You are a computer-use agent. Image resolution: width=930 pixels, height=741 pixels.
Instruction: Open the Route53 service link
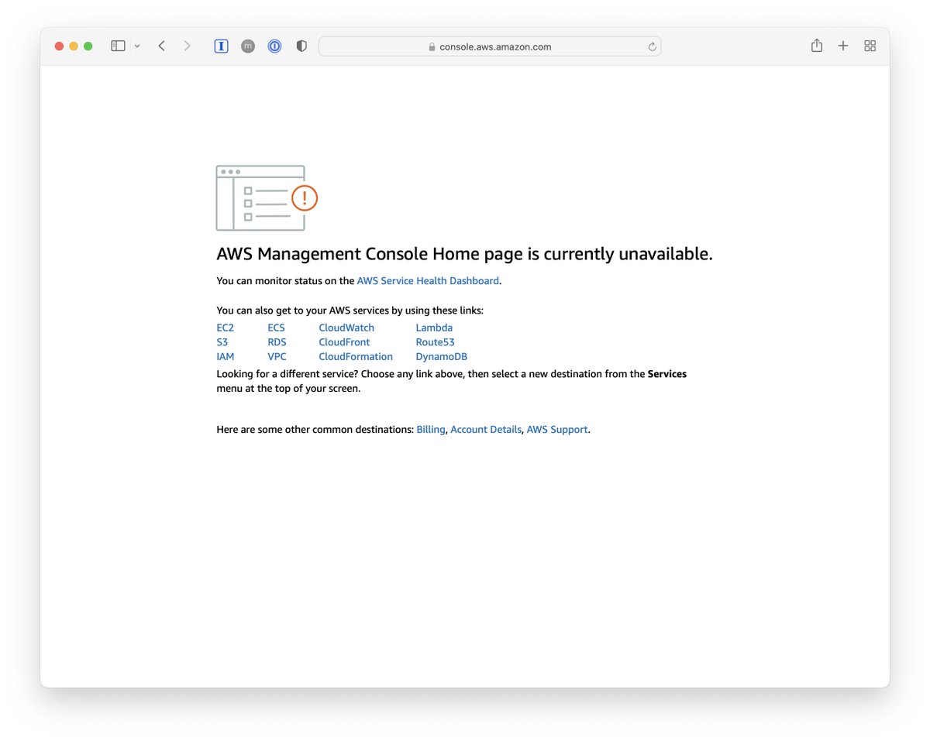click(x=436, y=342)
